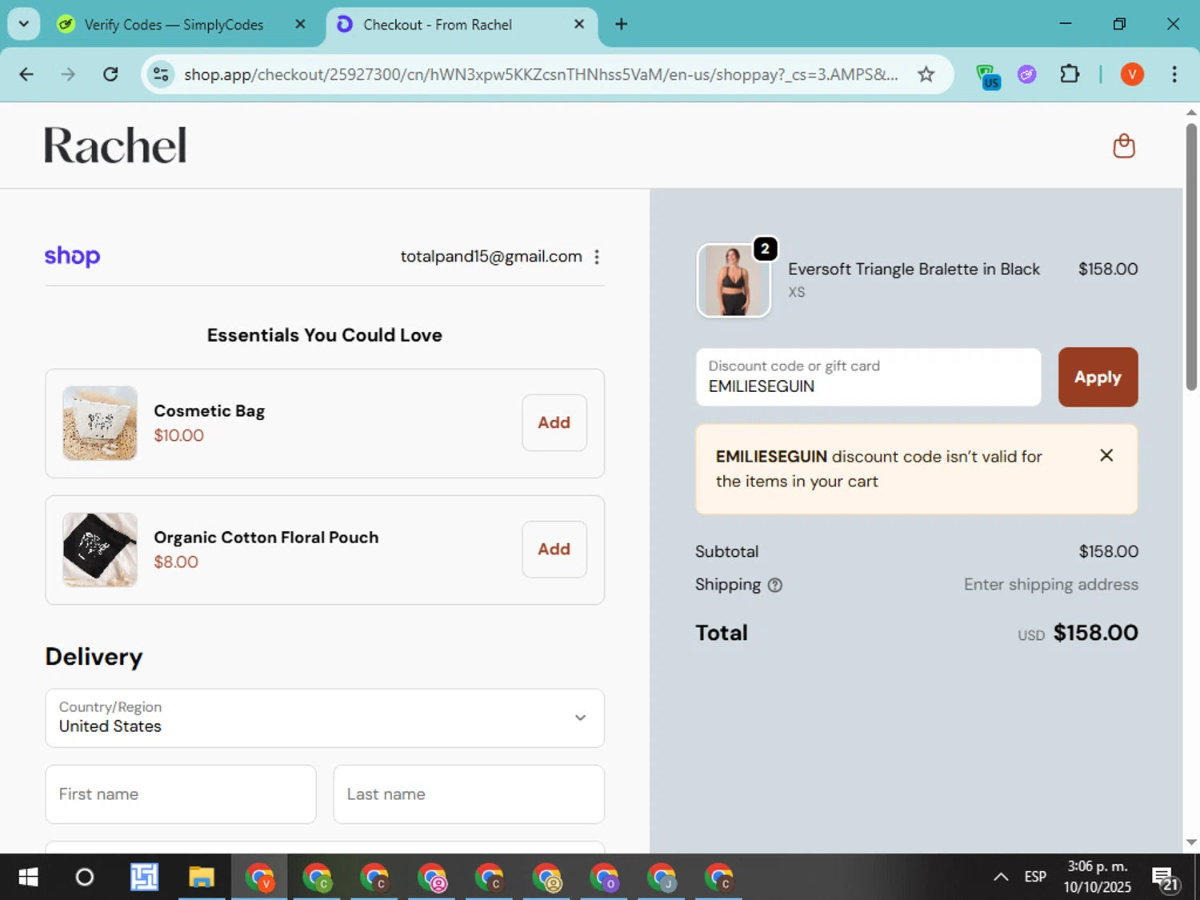
Task: Add the Cosmetic Bag to order
Action: 554,422
